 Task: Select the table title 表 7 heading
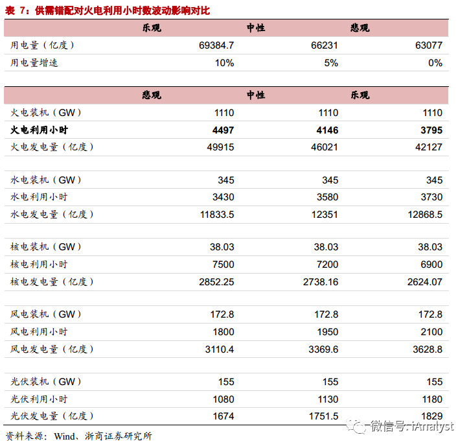pos(107,11)
